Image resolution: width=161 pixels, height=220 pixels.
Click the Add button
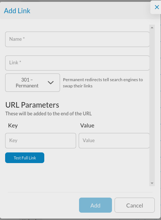click(96, 205)
